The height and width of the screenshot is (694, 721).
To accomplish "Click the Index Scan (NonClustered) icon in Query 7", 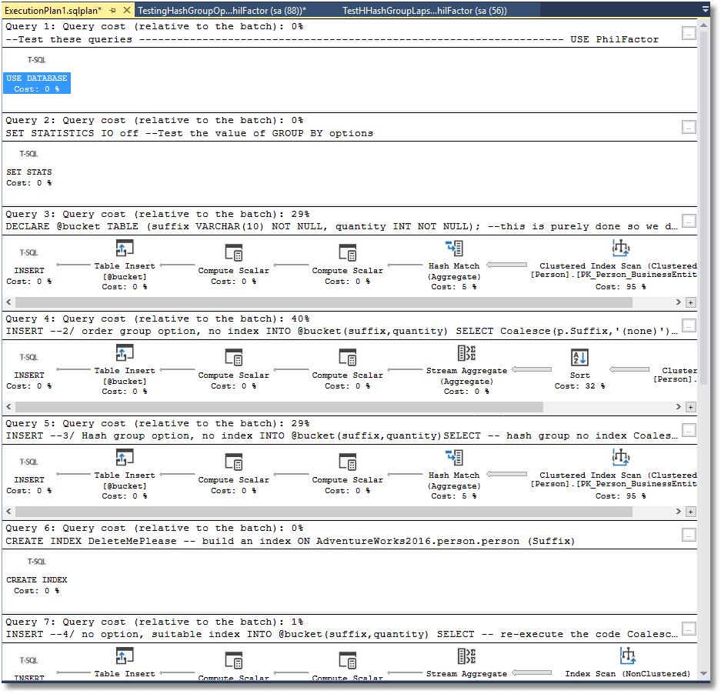I will (628, 656).
